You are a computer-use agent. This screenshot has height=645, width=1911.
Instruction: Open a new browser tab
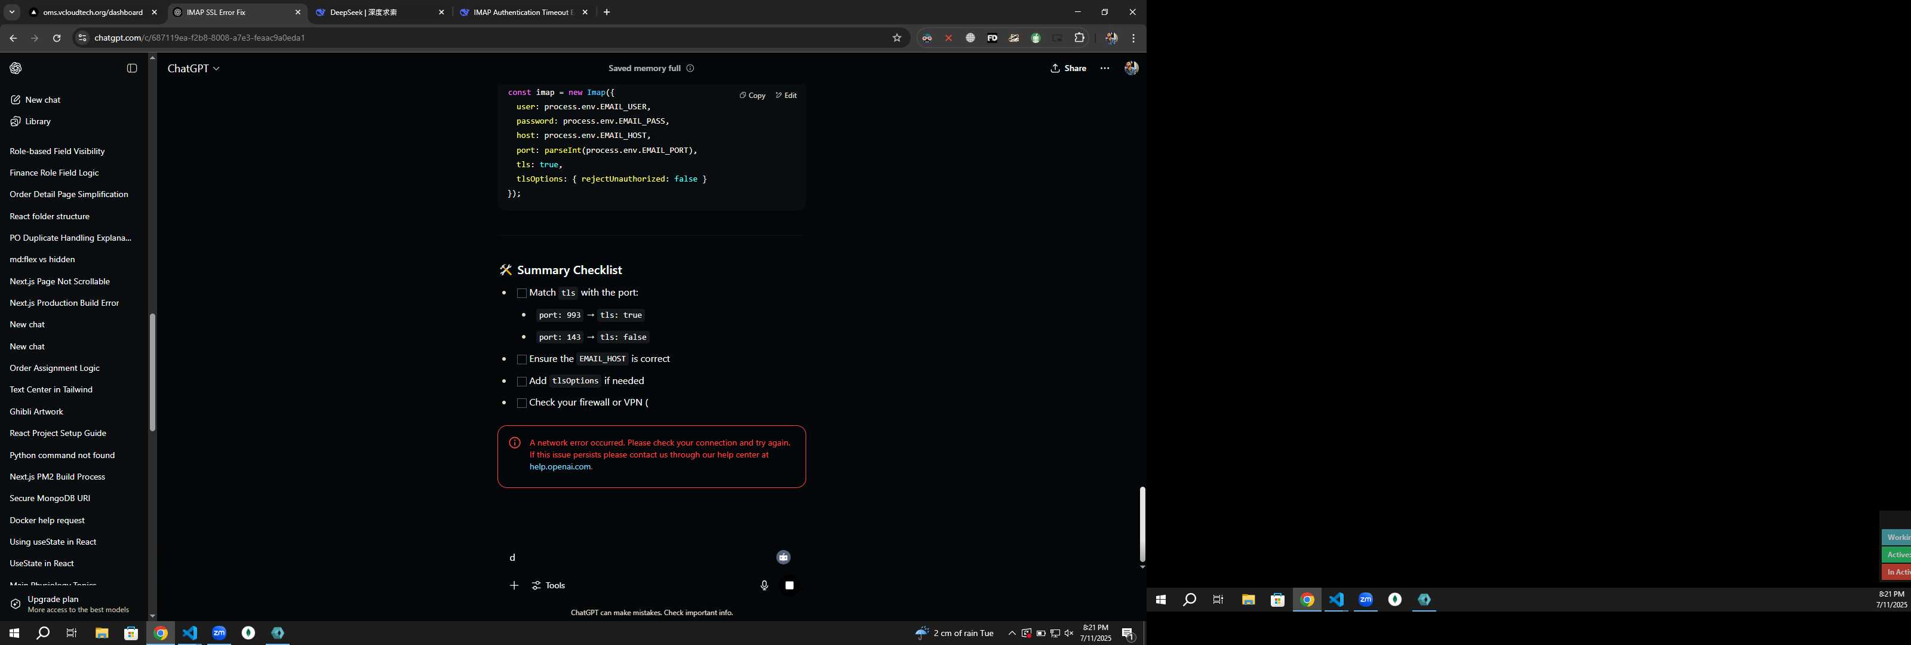pyautogui.click(x=607, y=13)
